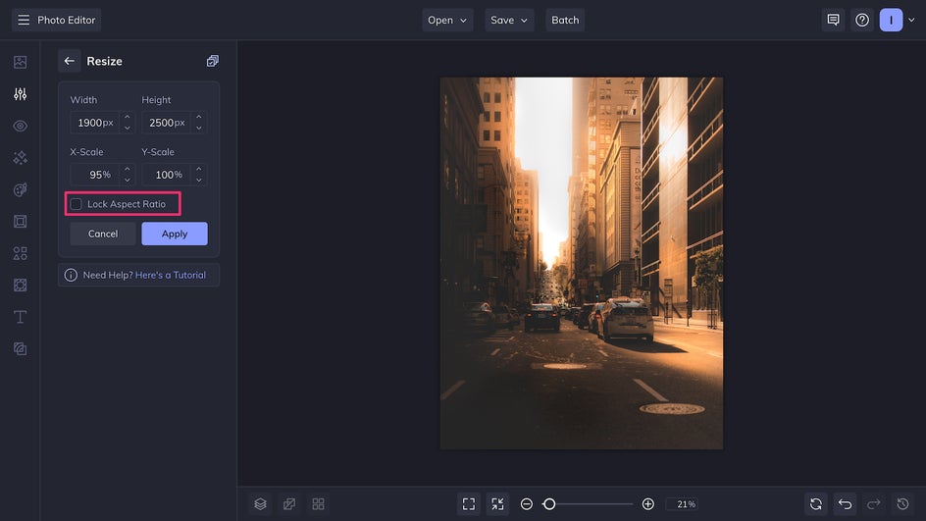Zoom in with the plus icon

(647, 504)
